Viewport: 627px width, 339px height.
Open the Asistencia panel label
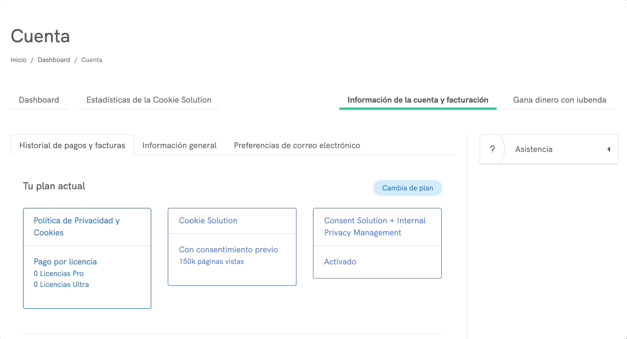click(533, 149)
